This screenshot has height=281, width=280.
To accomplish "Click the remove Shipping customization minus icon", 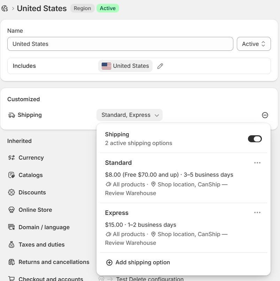I will (265, 115).
